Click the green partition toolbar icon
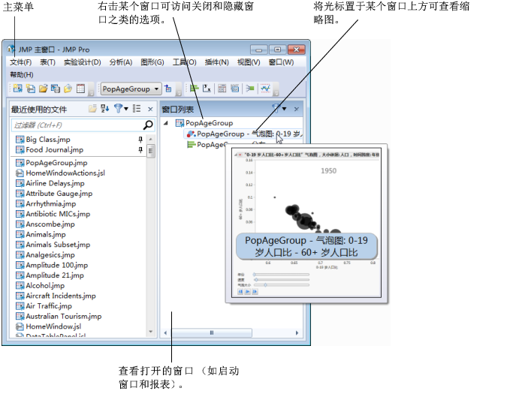The width and height of the screenshot is (522, 412). tap(250, 89)
